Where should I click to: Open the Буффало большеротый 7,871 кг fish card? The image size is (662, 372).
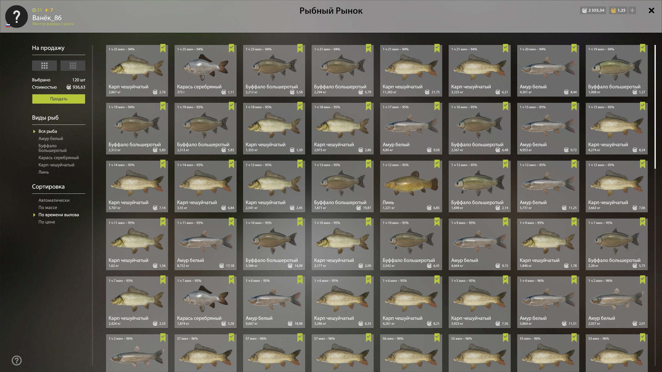343,187
